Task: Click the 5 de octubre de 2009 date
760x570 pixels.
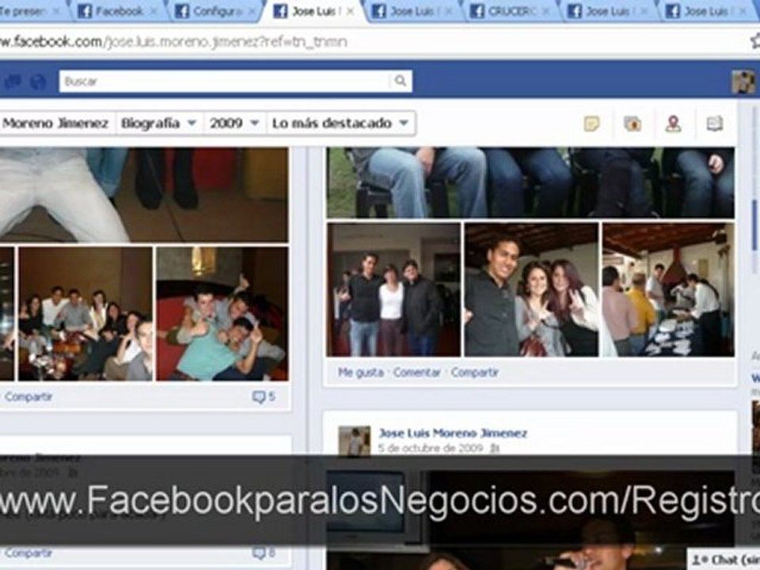Action: (x=431, y=448)
